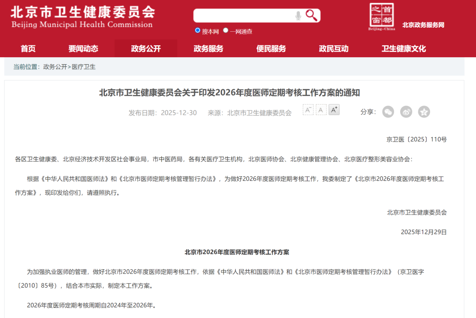476x318 pixels.
Task: Reset font size with middle A icon
Action: (321, 110)
